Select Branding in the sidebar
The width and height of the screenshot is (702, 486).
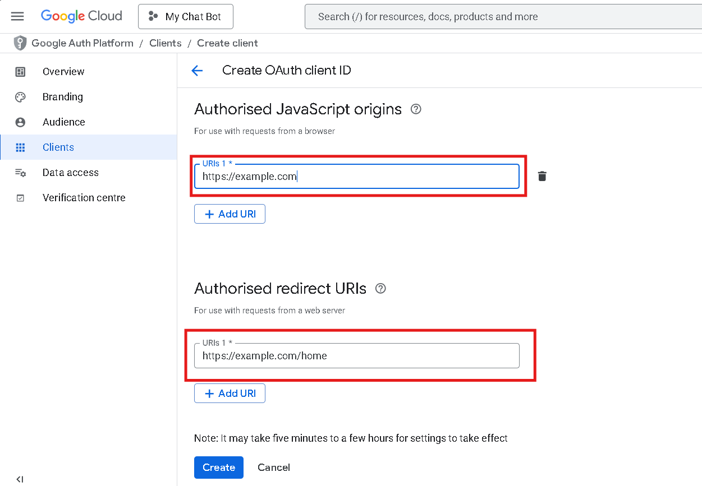[62, 97]
